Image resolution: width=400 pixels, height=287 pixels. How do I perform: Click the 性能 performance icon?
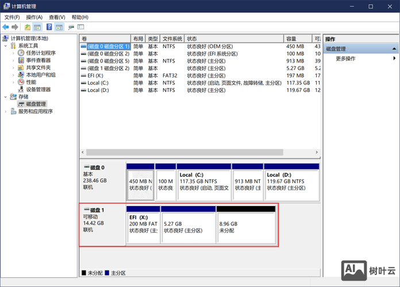click(x=21, y=82)
